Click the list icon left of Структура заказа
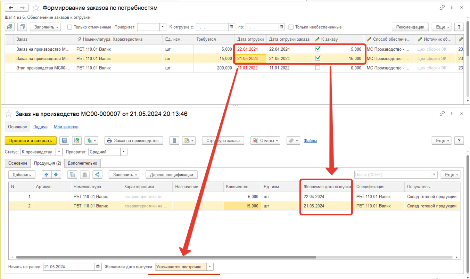470x279 pixels. point(174,141)
